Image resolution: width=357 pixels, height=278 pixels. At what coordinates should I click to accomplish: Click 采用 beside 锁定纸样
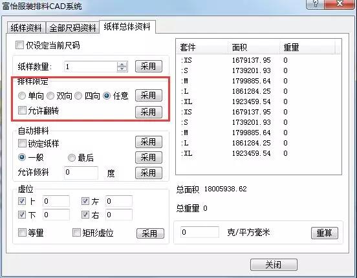pos(149,142)
